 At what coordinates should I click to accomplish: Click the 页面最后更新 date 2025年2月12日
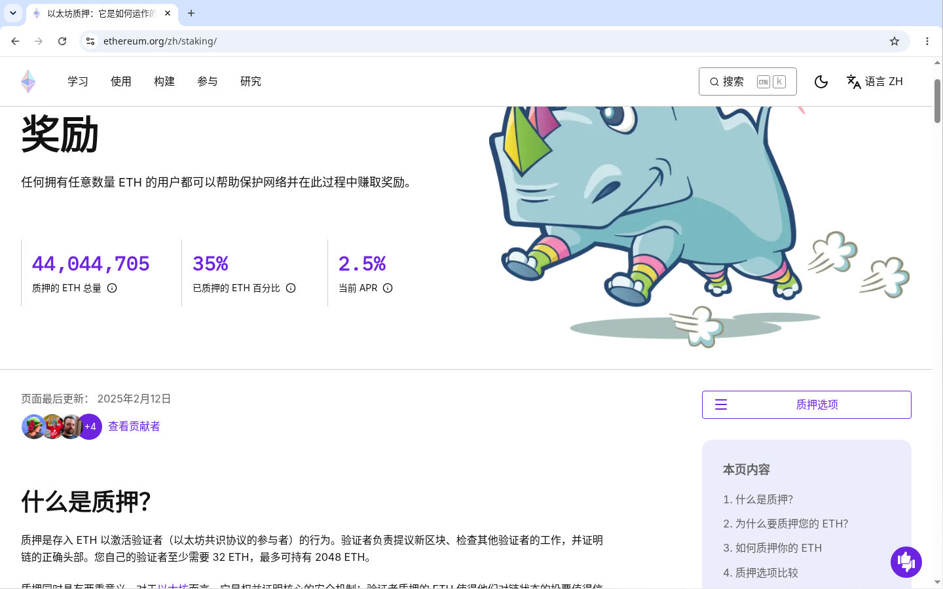(x=134, y=399)
